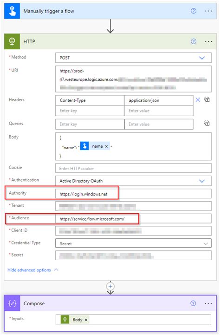Image resolution: width=220 pixels, height=335 pixels.
Task: Click the name token in Body
Action: pyautogui.click(x=95, y=146)
